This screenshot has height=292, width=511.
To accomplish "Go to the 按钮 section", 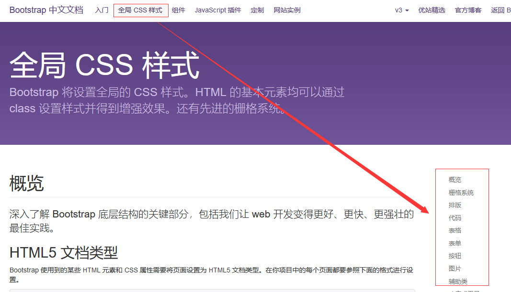I will pyautogui.click(x=454, y=256).
